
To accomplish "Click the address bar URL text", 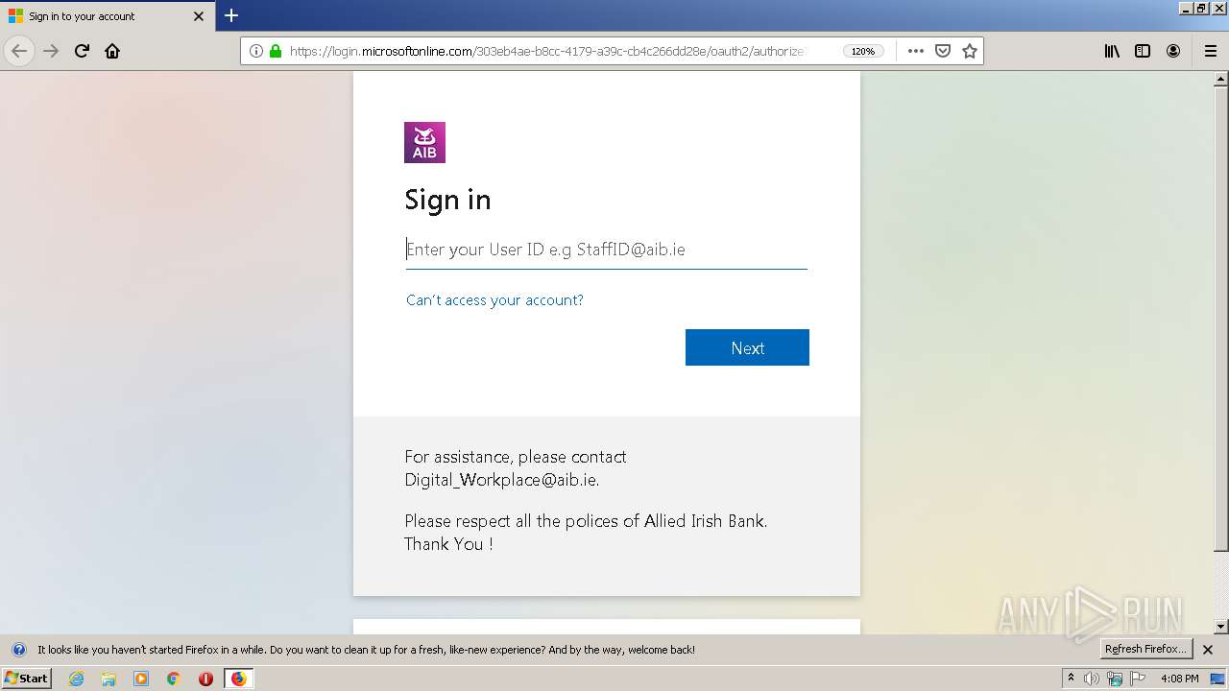I will point(547,51).
